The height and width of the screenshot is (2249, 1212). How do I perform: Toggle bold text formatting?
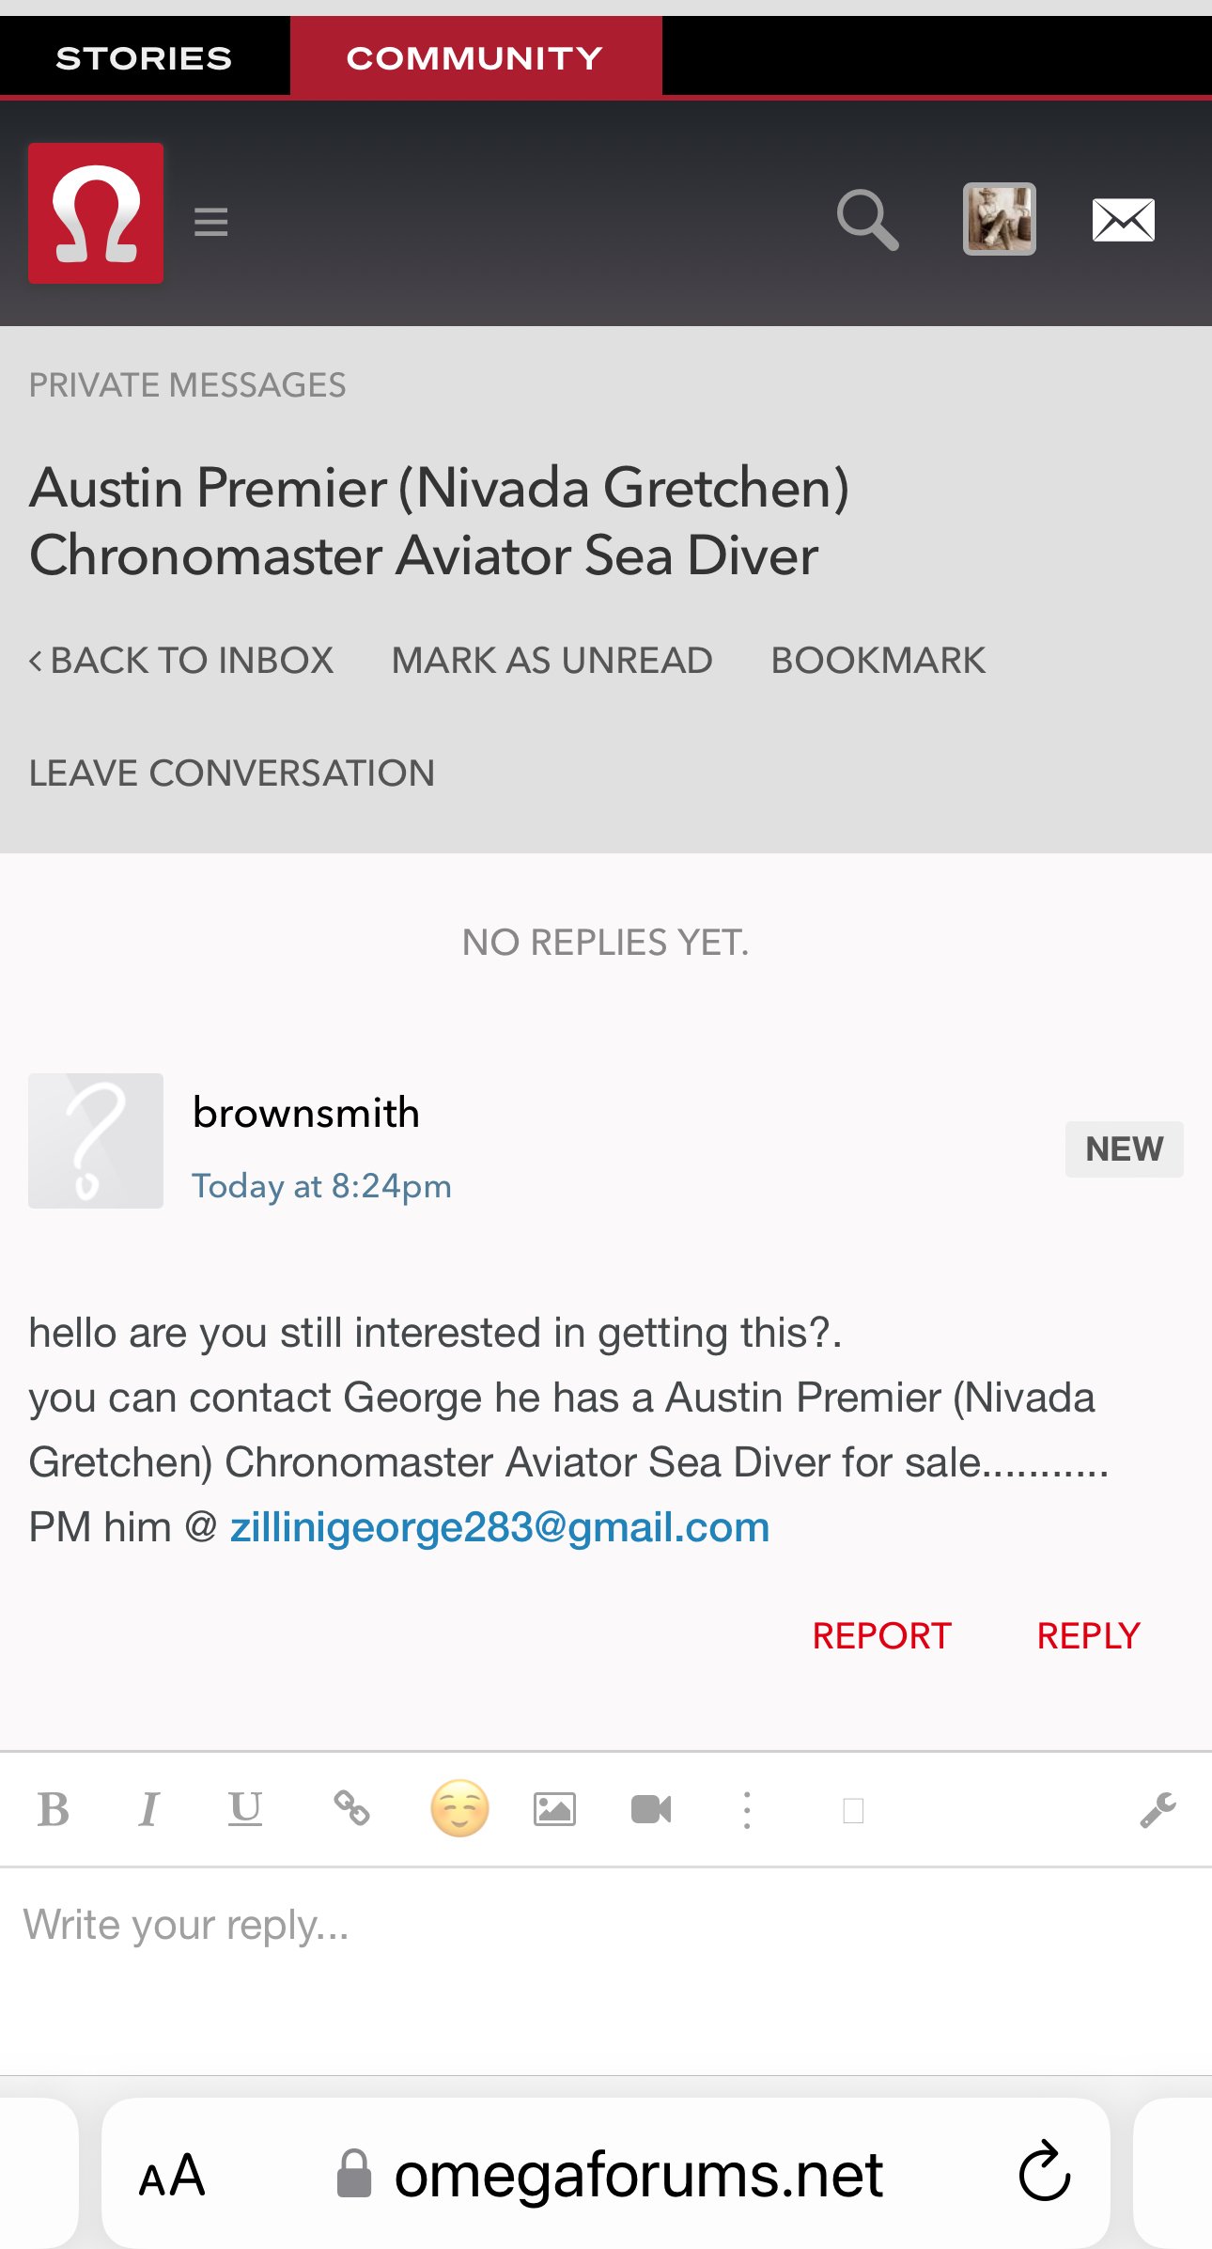point(54,1809)
